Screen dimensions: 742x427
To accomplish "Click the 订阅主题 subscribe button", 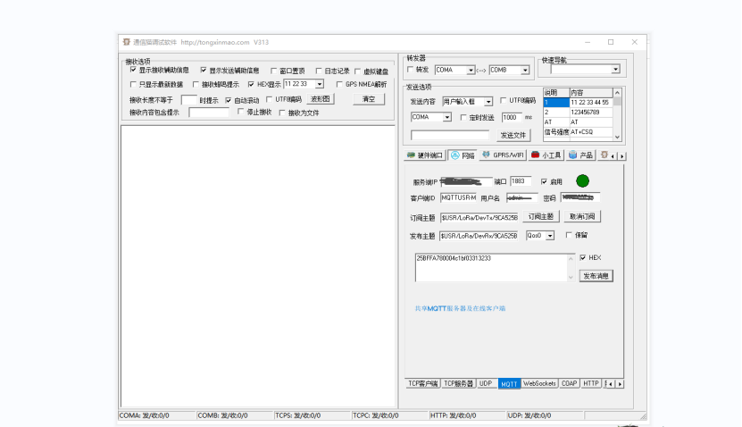I will pyautogui.click(x=540, y=217).
